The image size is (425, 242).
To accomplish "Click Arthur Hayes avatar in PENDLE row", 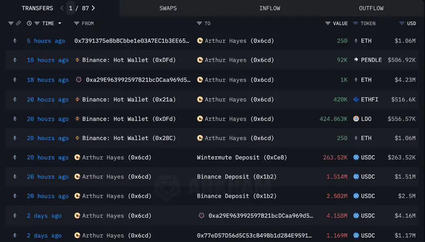I will point(200,60).
